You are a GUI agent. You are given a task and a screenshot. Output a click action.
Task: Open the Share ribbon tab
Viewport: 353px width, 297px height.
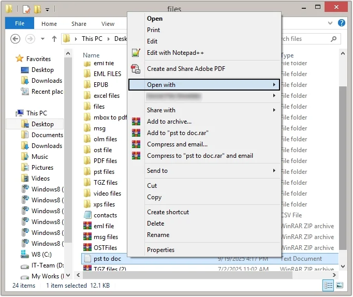[x=79, y=24]
